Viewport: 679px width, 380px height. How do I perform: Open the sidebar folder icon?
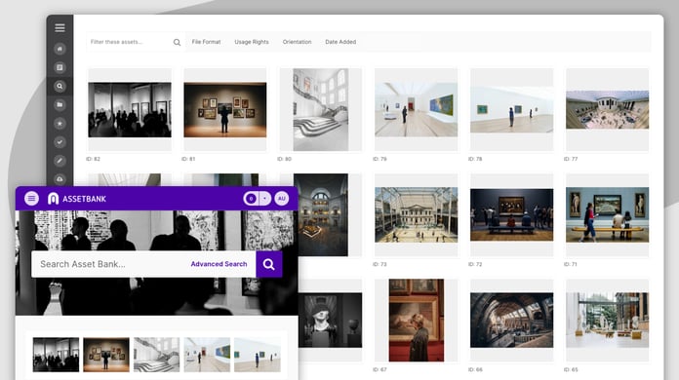point(60,104)
